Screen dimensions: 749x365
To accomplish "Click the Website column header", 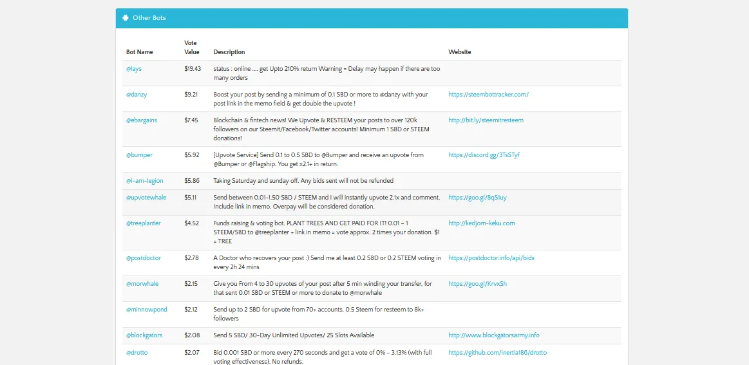I will [x=460, y=52].
